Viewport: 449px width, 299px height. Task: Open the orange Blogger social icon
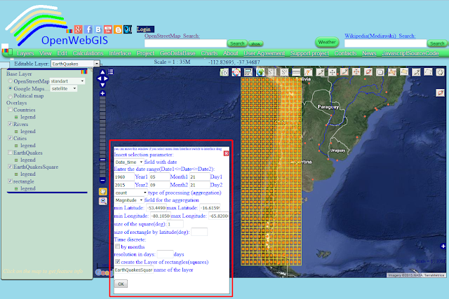(x=118, y=29)
